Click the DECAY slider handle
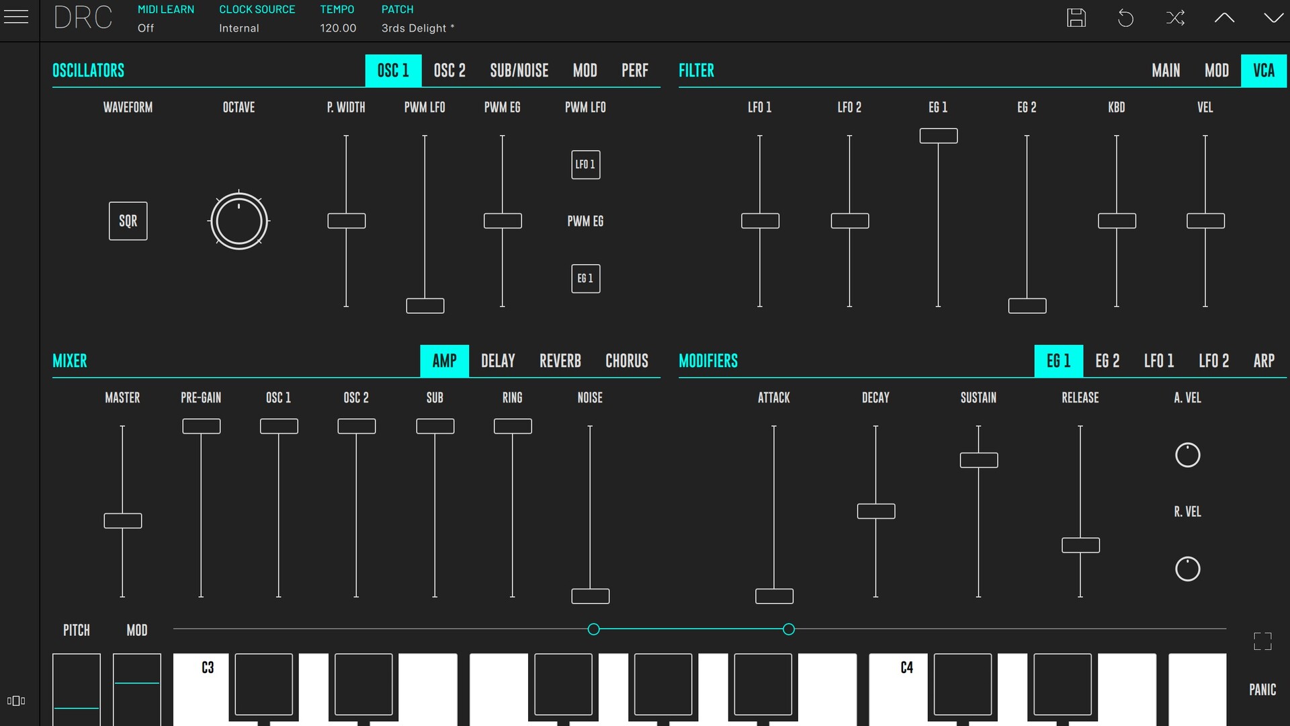 tap(876, 511)
